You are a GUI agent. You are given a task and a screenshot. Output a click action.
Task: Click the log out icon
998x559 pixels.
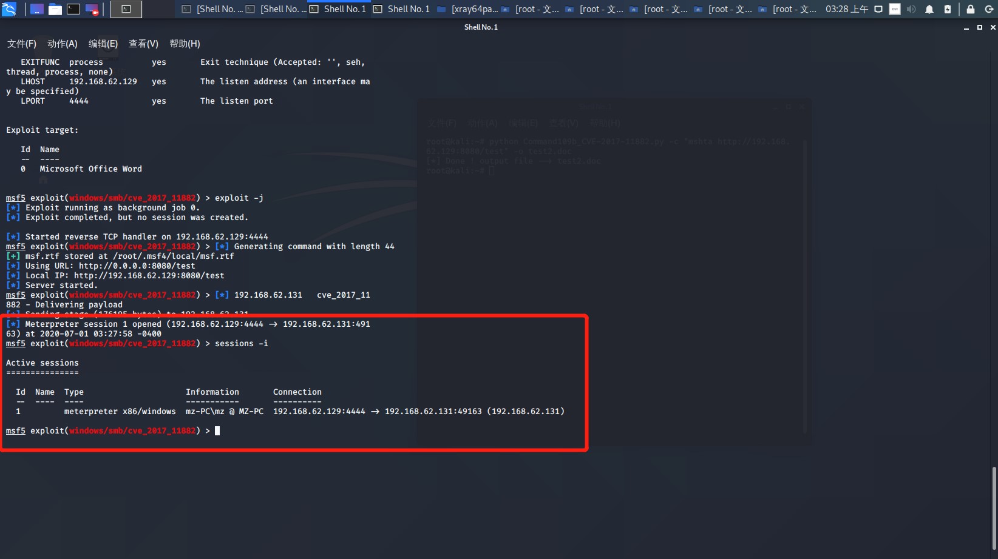[x=989, y=9]
